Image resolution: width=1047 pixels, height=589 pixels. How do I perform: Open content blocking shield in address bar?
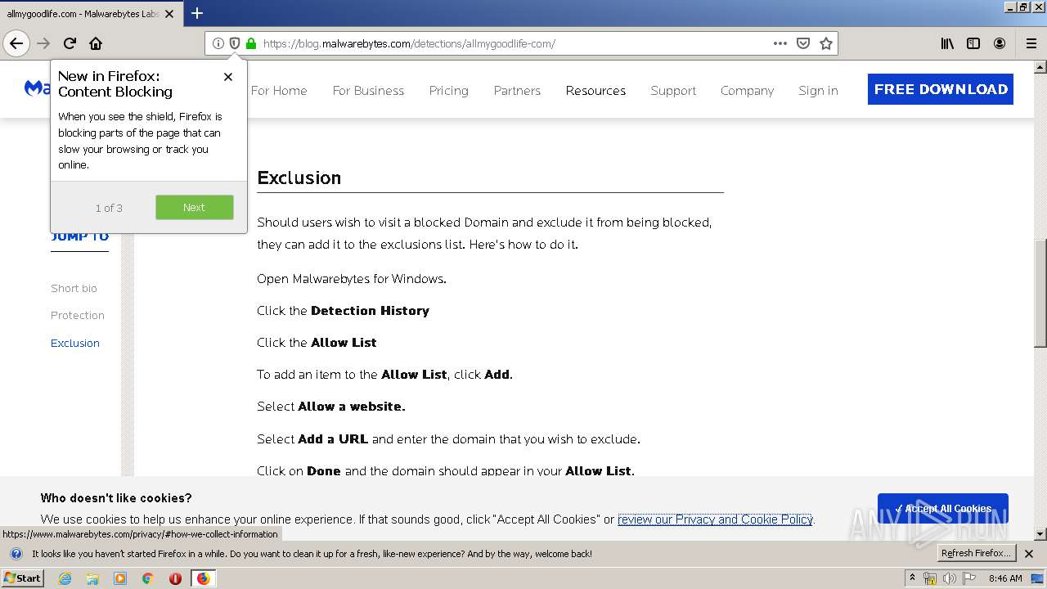click(235, 43)
